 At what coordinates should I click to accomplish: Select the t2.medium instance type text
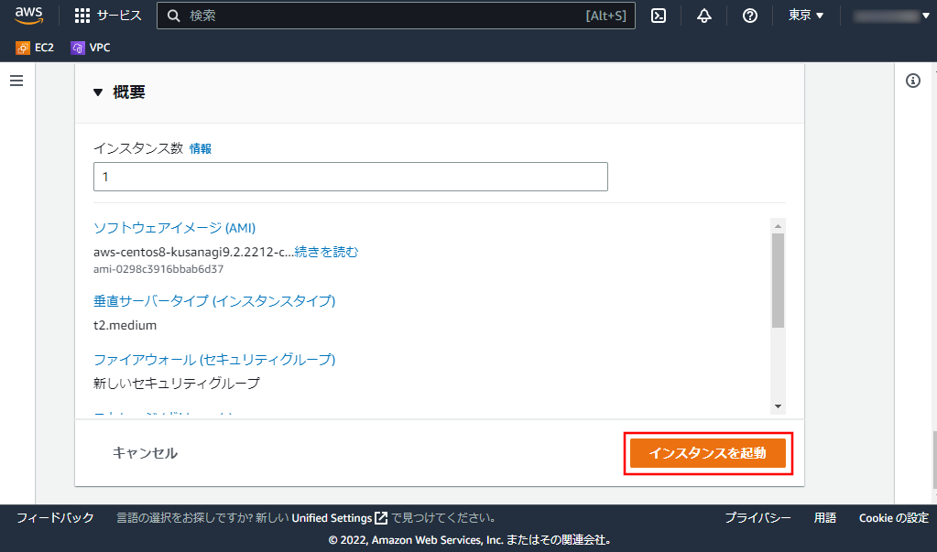[x=125, y=326]
